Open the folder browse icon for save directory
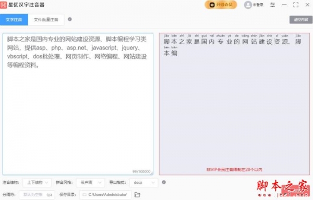313x200 pixels. point(137,195)
